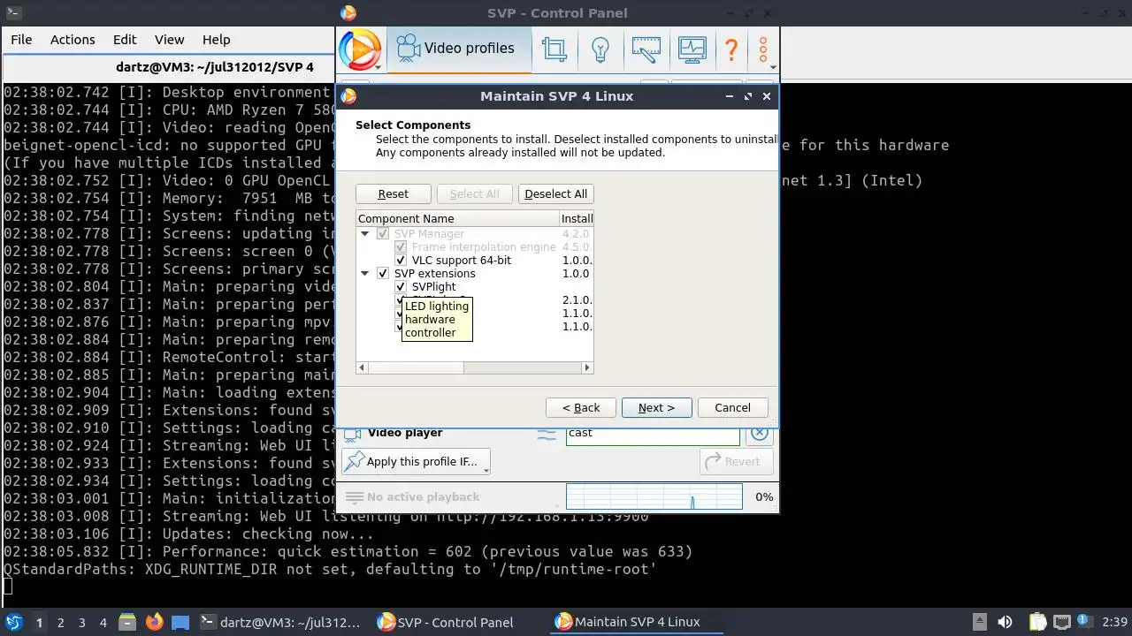Open the Lubuntu start menu
Viewport: 1132px width, 636px height.
[13, 622]
